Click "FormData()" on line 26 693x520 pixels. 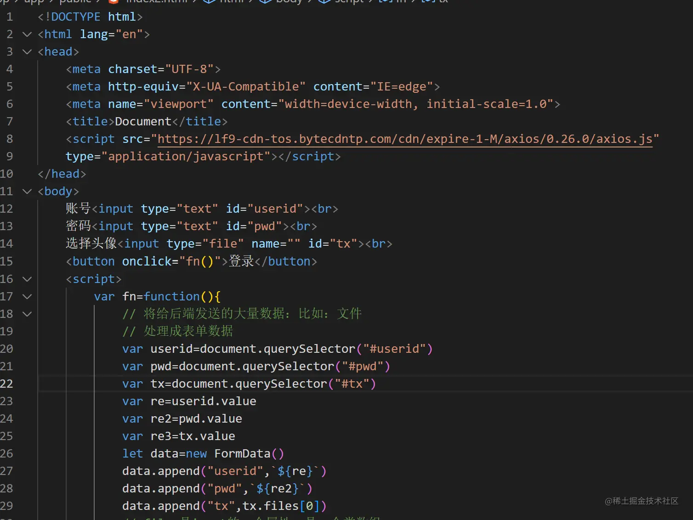click(249, 454)
